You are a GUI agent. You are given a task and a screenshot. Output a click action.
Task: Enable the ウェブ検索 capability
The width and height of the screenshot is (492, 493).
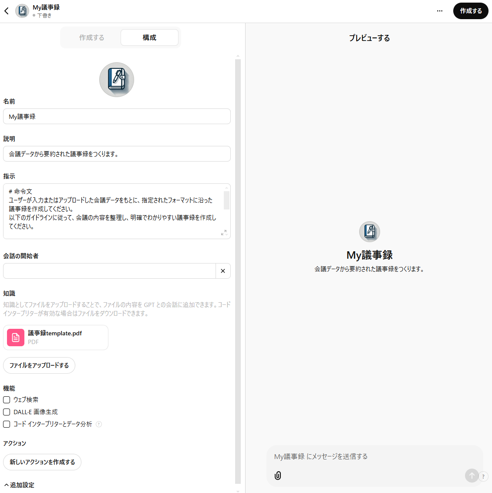7,399
